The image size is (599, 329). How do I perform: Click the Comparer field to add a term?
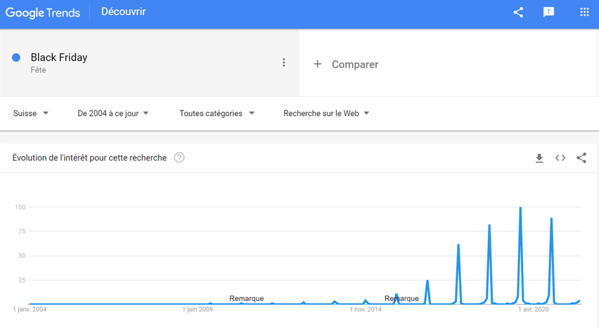[355, 64]
